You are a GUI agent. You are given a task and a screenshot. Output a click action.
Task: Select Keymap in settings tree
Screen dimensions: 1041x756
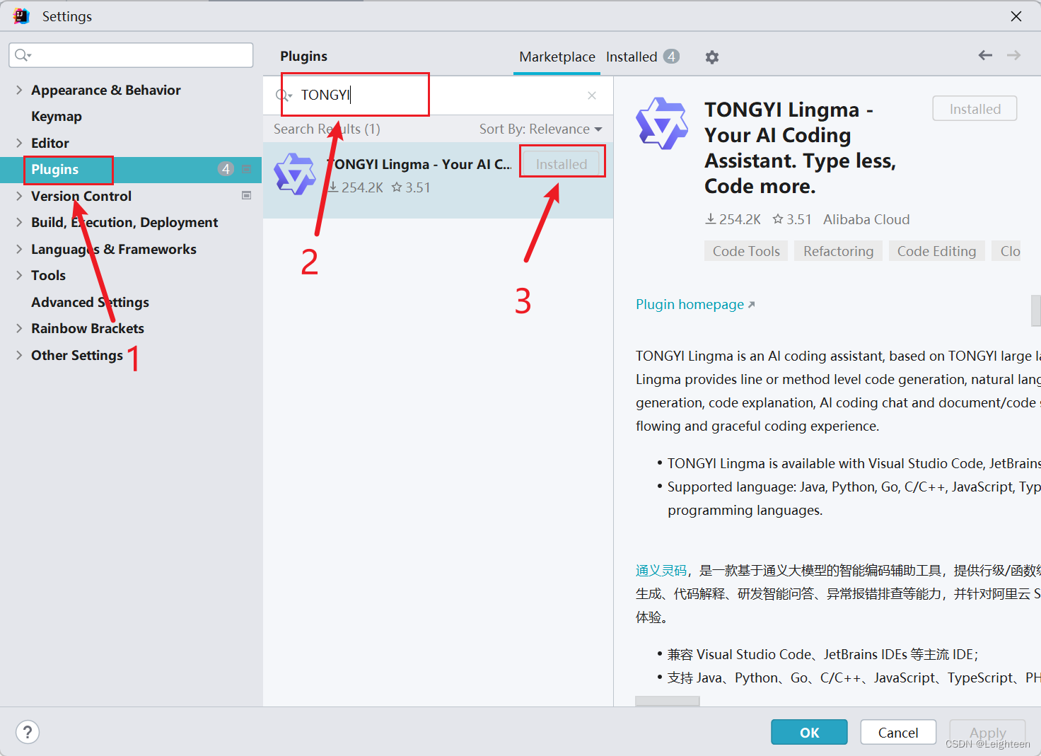tap(57, 116)
